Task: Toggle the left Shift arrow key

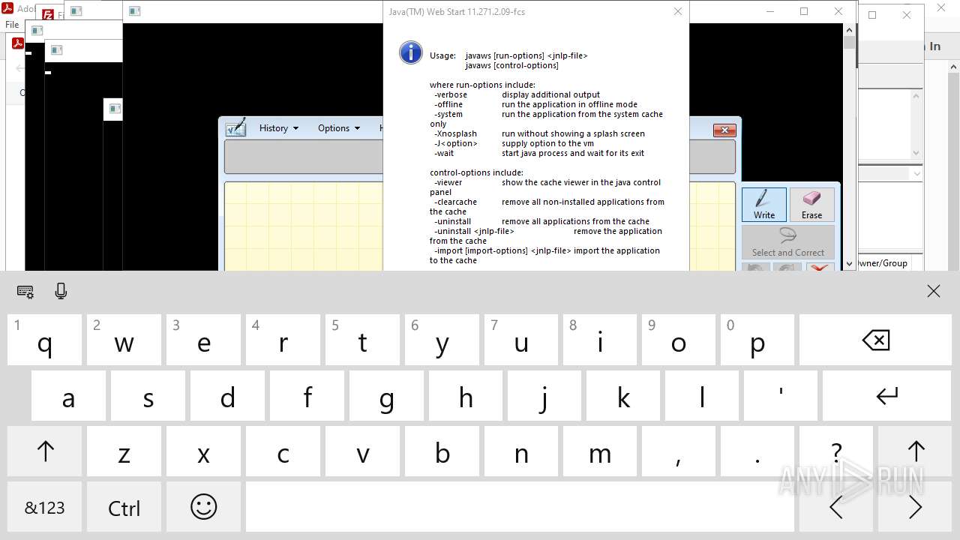Action: (x=45, y=451)
